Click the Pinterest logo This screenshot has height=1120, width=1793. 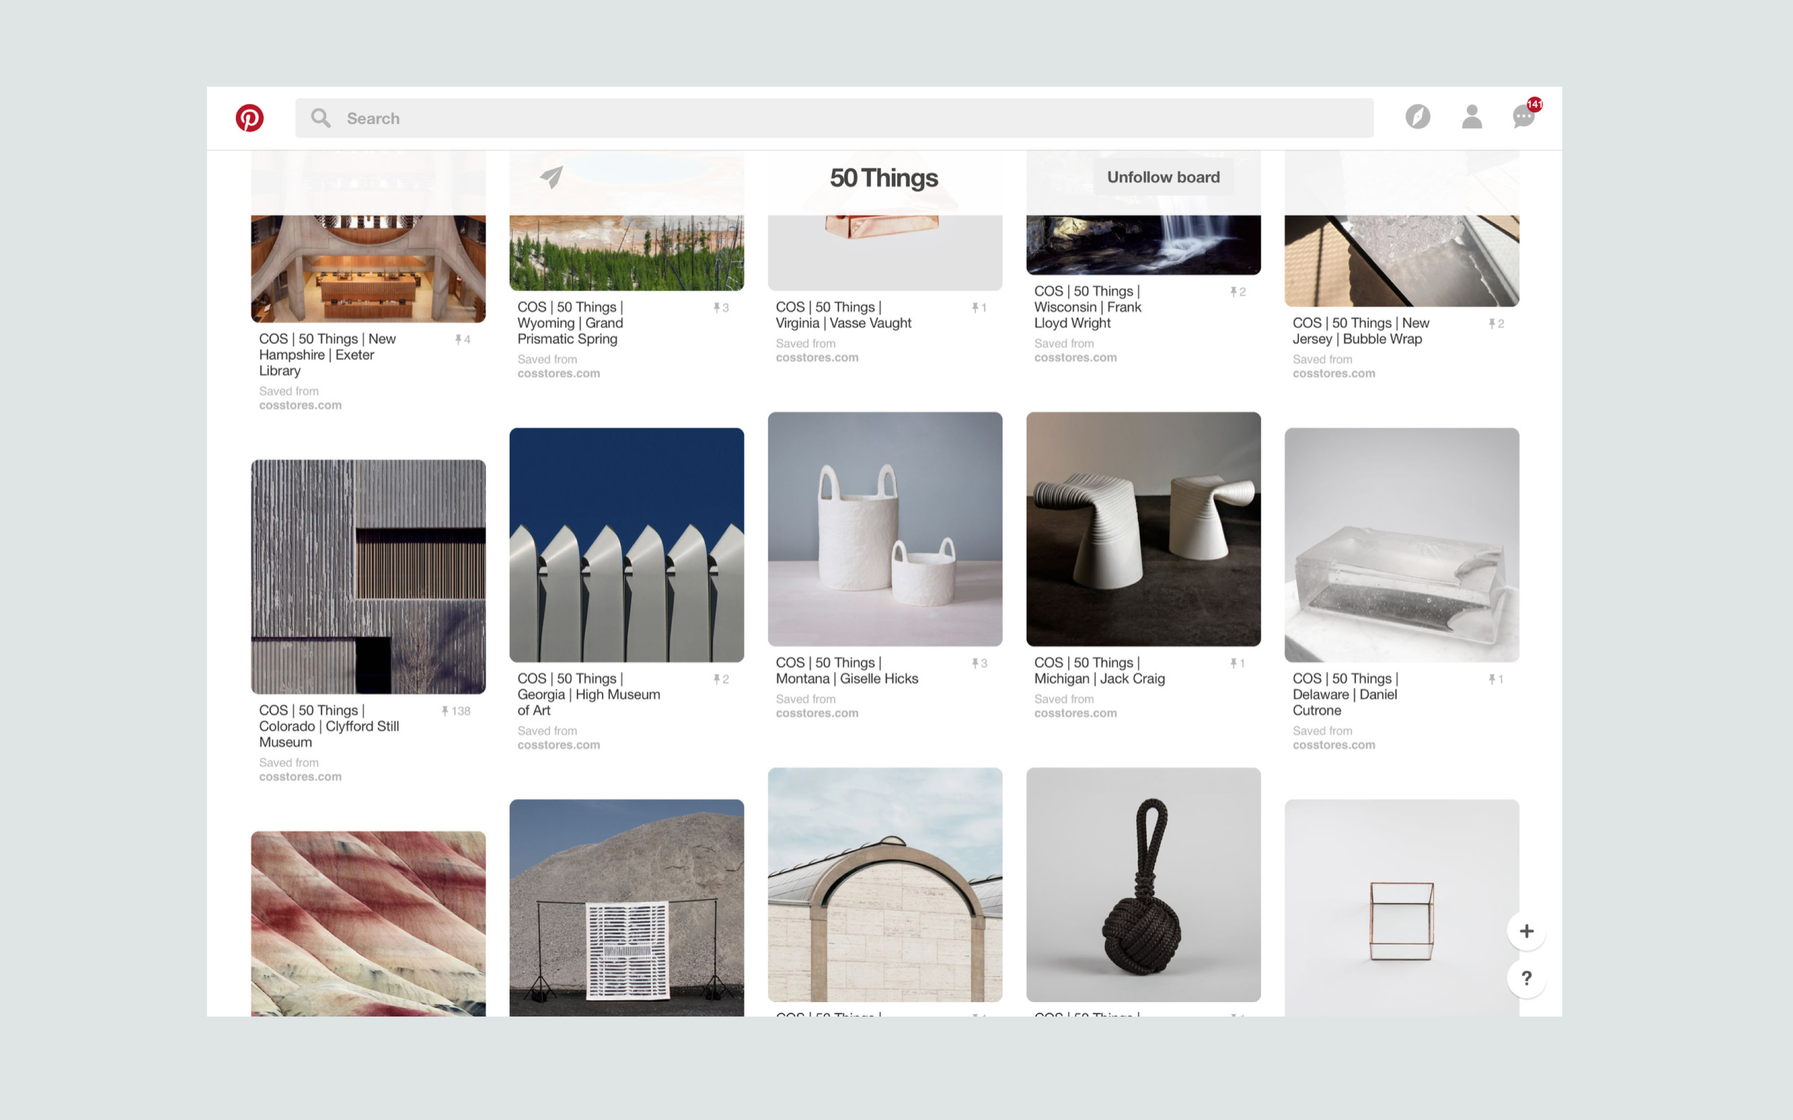click(250, 118)
